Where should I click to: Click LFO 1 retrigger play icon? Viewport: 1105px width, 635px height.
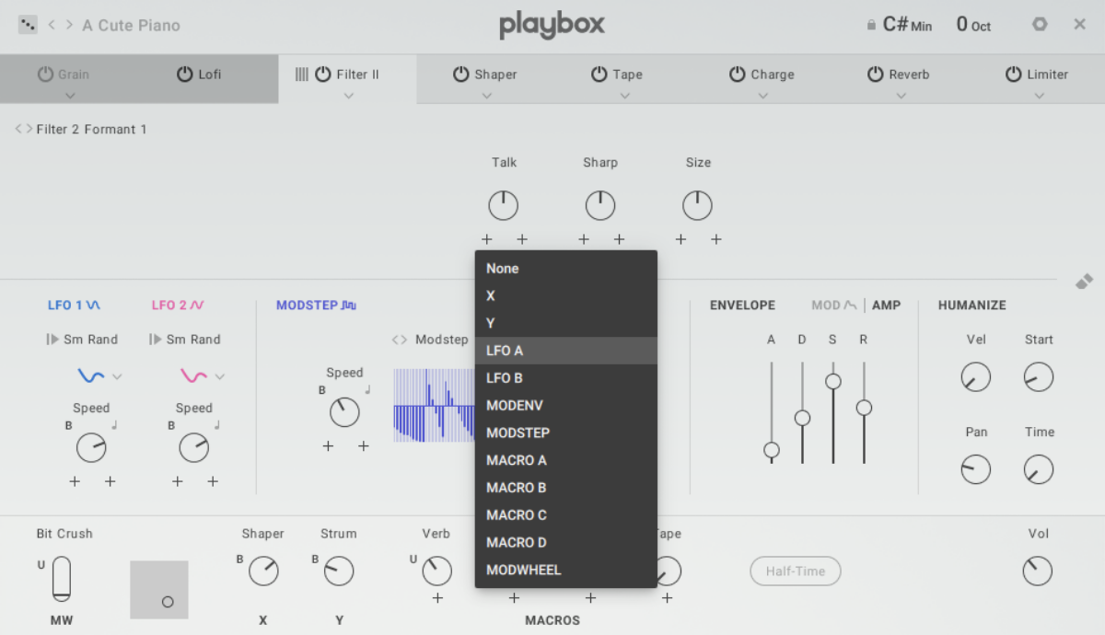[x=52, y=340]
